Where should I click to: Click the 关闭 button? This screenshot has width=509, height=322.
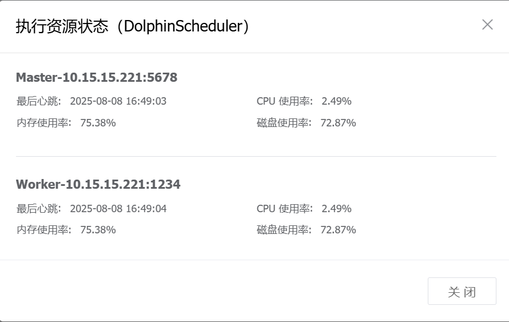462,292
